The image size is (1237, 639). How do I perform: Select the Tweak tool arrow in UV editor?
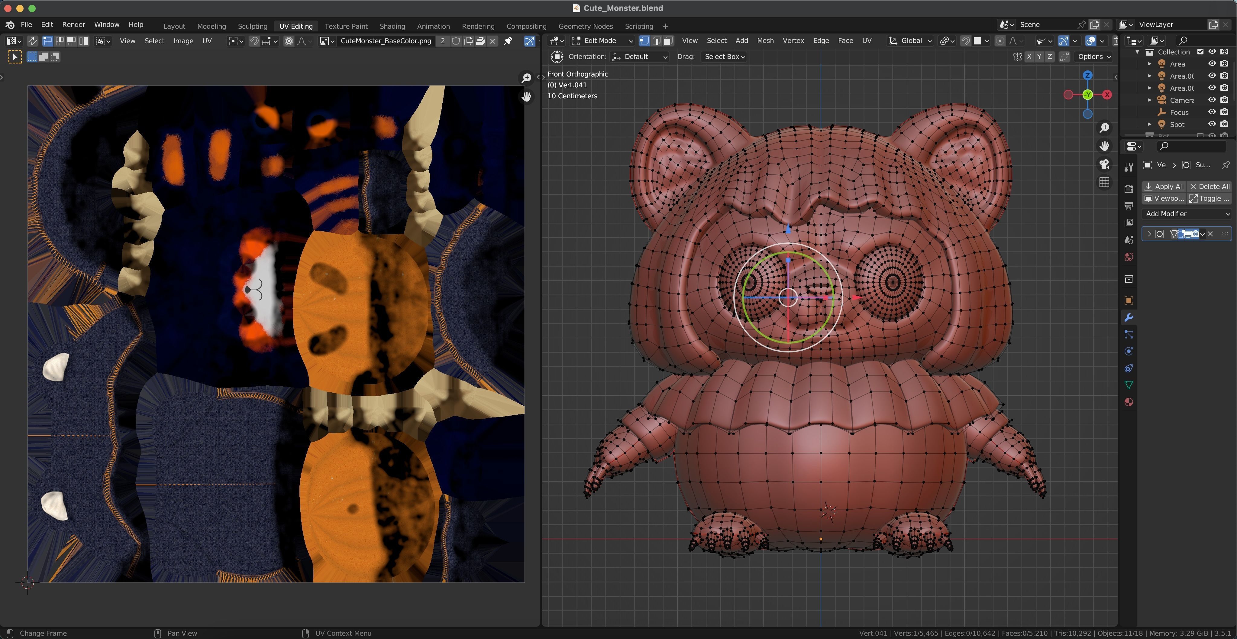pyautogui.click(x=15, y=57)
